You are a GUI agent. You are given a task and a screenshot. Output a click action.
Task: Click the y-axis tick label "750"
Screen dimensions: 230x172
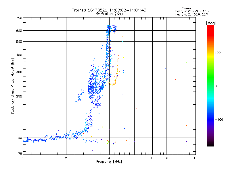coord(19,18)
